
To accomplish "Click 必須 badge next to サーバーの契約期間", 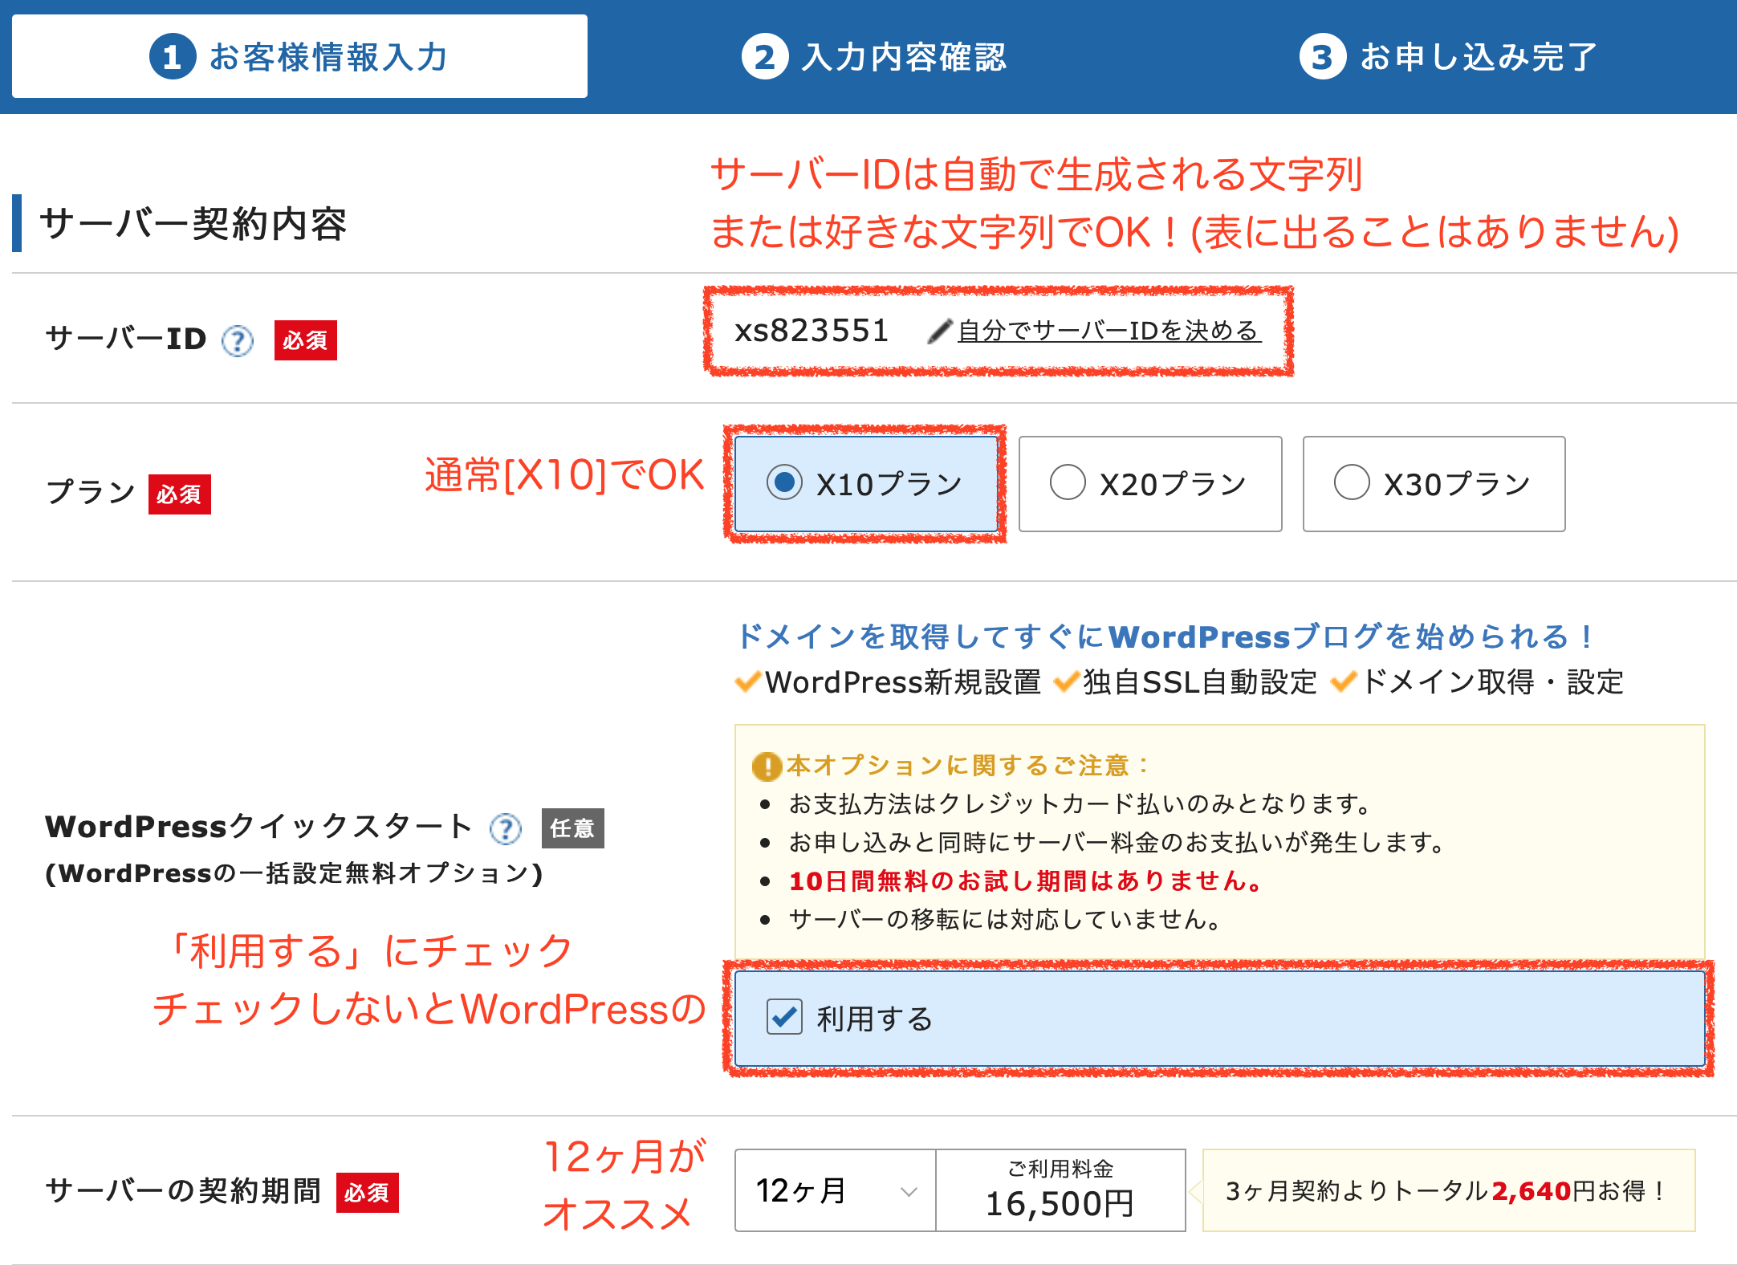I will pyautogui.click(x=368, y=1193).
